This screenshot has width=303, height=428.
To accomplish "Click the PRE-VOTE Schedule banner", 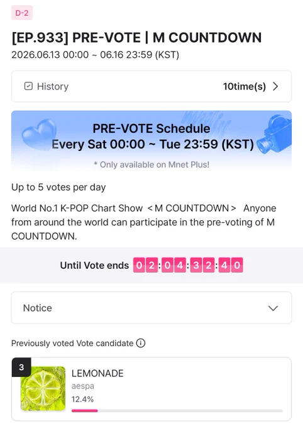I will tap(151, 141).
